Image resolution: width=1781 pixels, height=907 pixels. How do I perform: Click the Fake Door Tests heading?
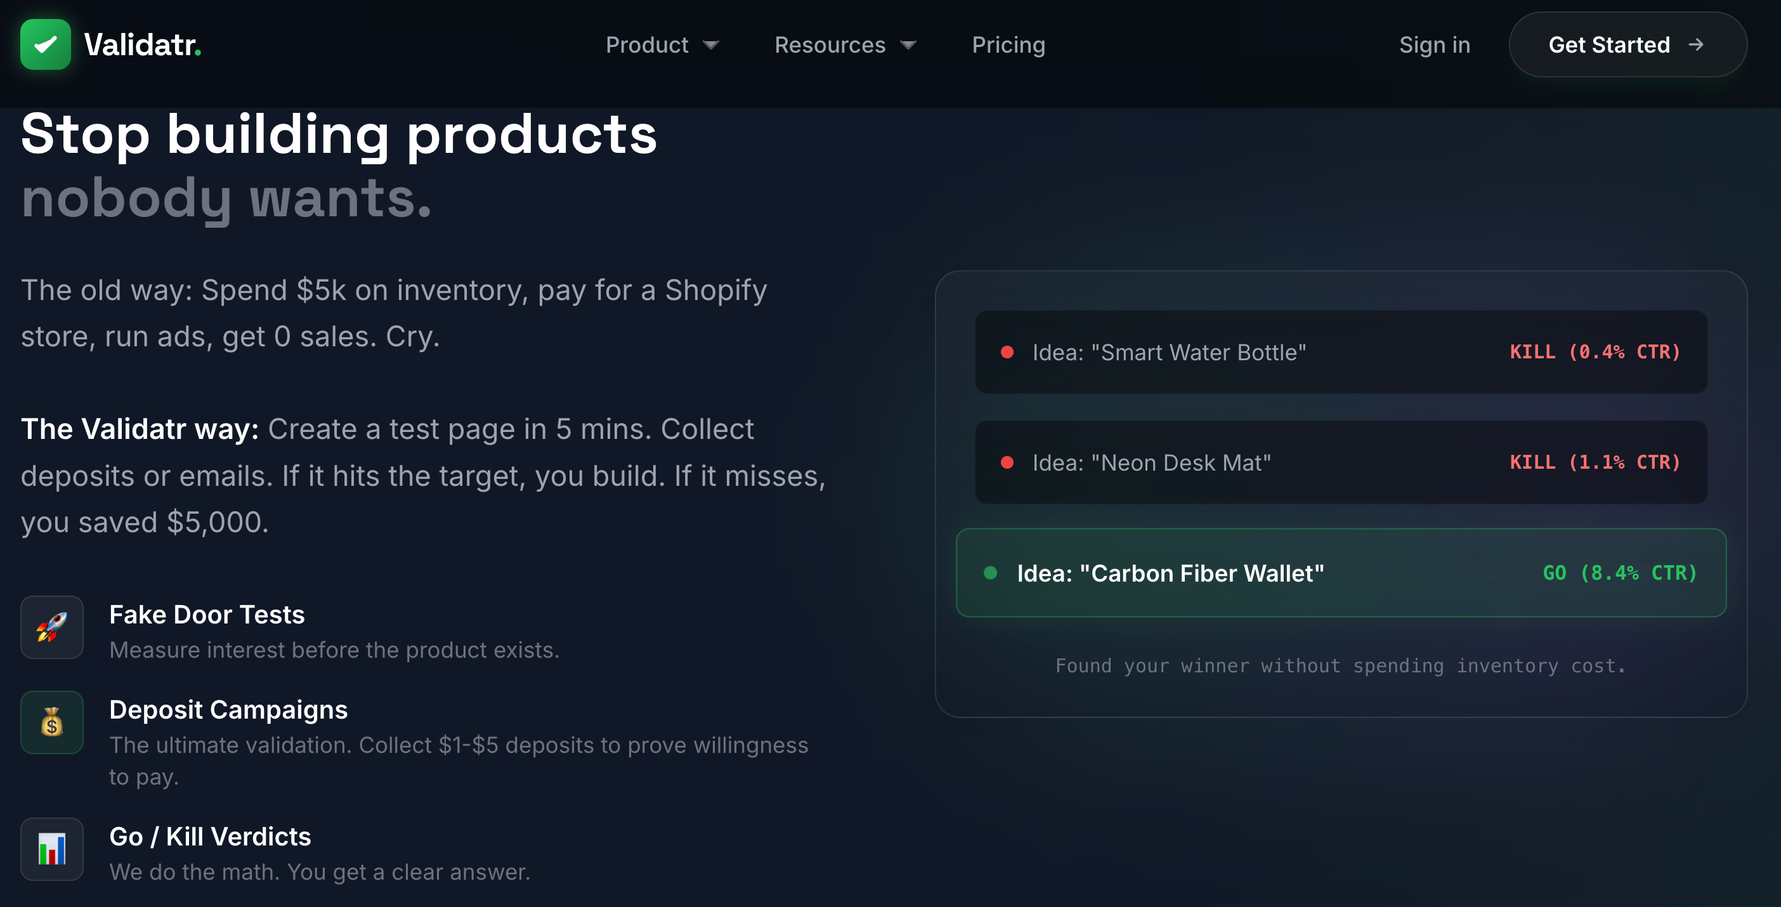coord(207,615)
